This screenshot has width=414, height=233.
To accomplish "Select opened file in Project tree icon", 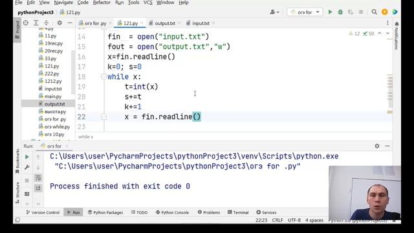I will [26, 23].
